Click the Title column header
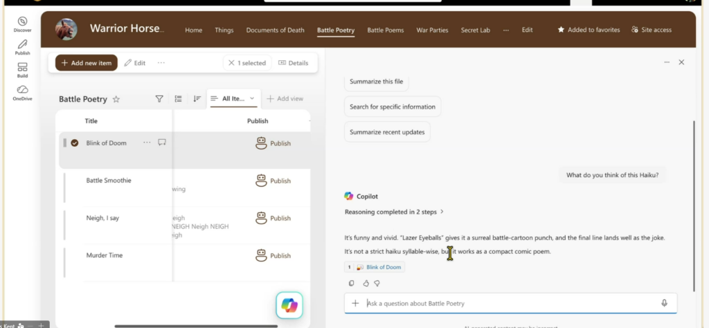 (91, 121)
